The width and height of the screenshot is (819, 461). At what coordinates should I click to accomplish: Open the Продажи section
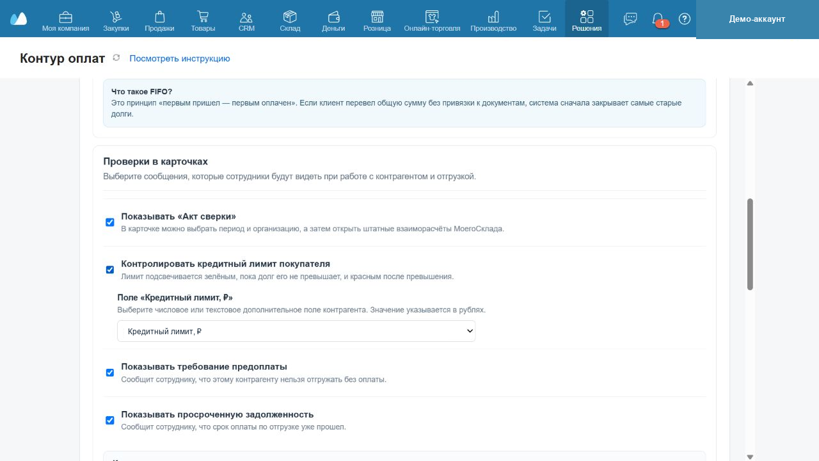tap(159, 19)
